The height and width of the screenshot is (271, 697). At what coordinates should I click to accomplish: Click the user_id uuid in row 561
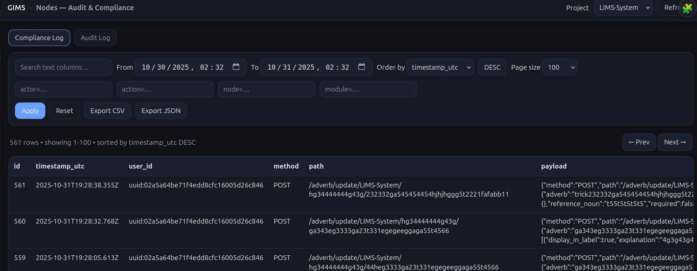(x=196, y=185)
